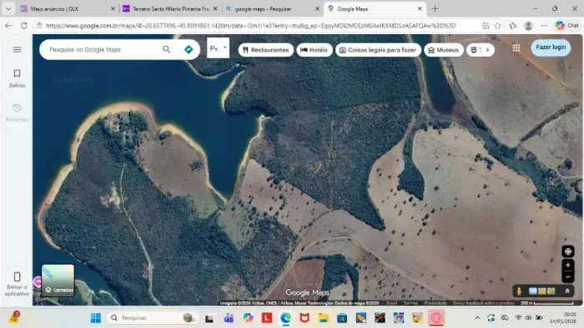
Task: Open the Copilot Chat button
Action: point(566,26)
